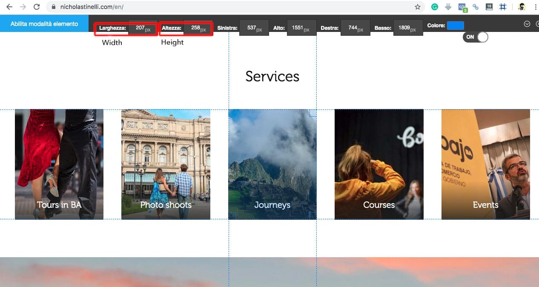Select the Page Ruler grid extension icon
The image size is (539, 287).
point(503,7)
